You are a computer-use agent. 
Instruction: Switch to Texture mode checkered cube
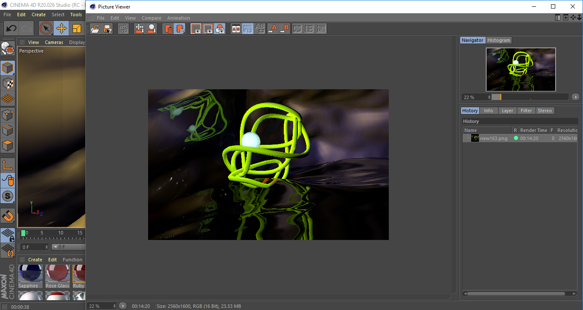pyautogui.click(x=8, y=83)
